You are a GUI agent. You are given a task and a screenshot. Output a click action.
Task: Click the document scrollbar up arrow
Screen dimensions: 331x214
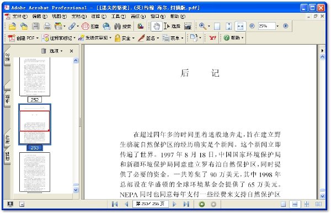[x=322, y=57]
